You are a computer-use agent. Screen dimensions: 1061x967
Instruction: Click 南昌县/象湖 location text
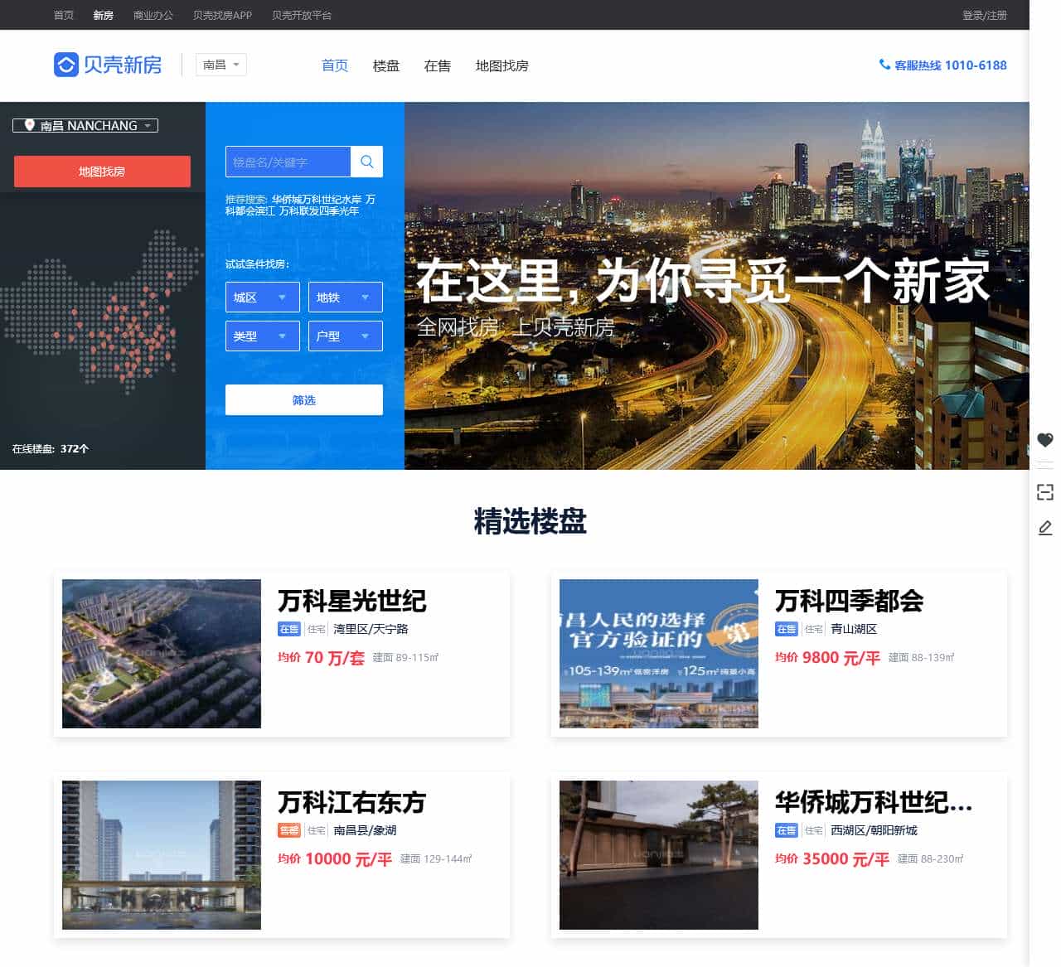[365, 830]
